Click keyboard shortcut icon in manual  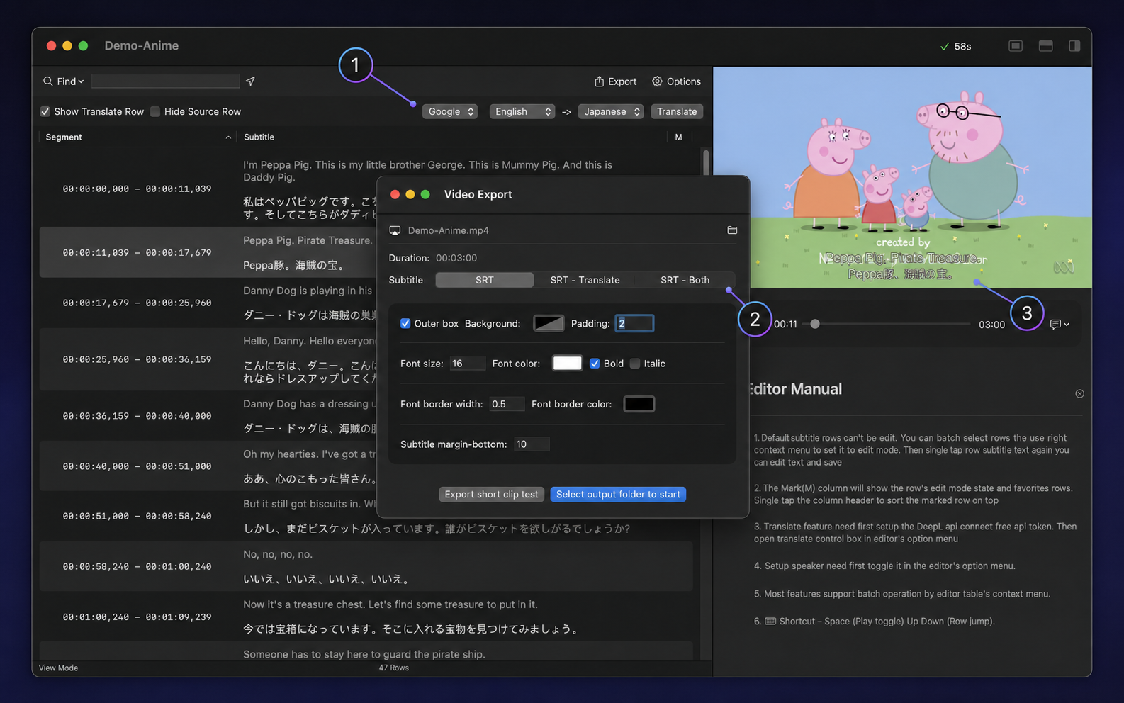(x=770, y=622)
